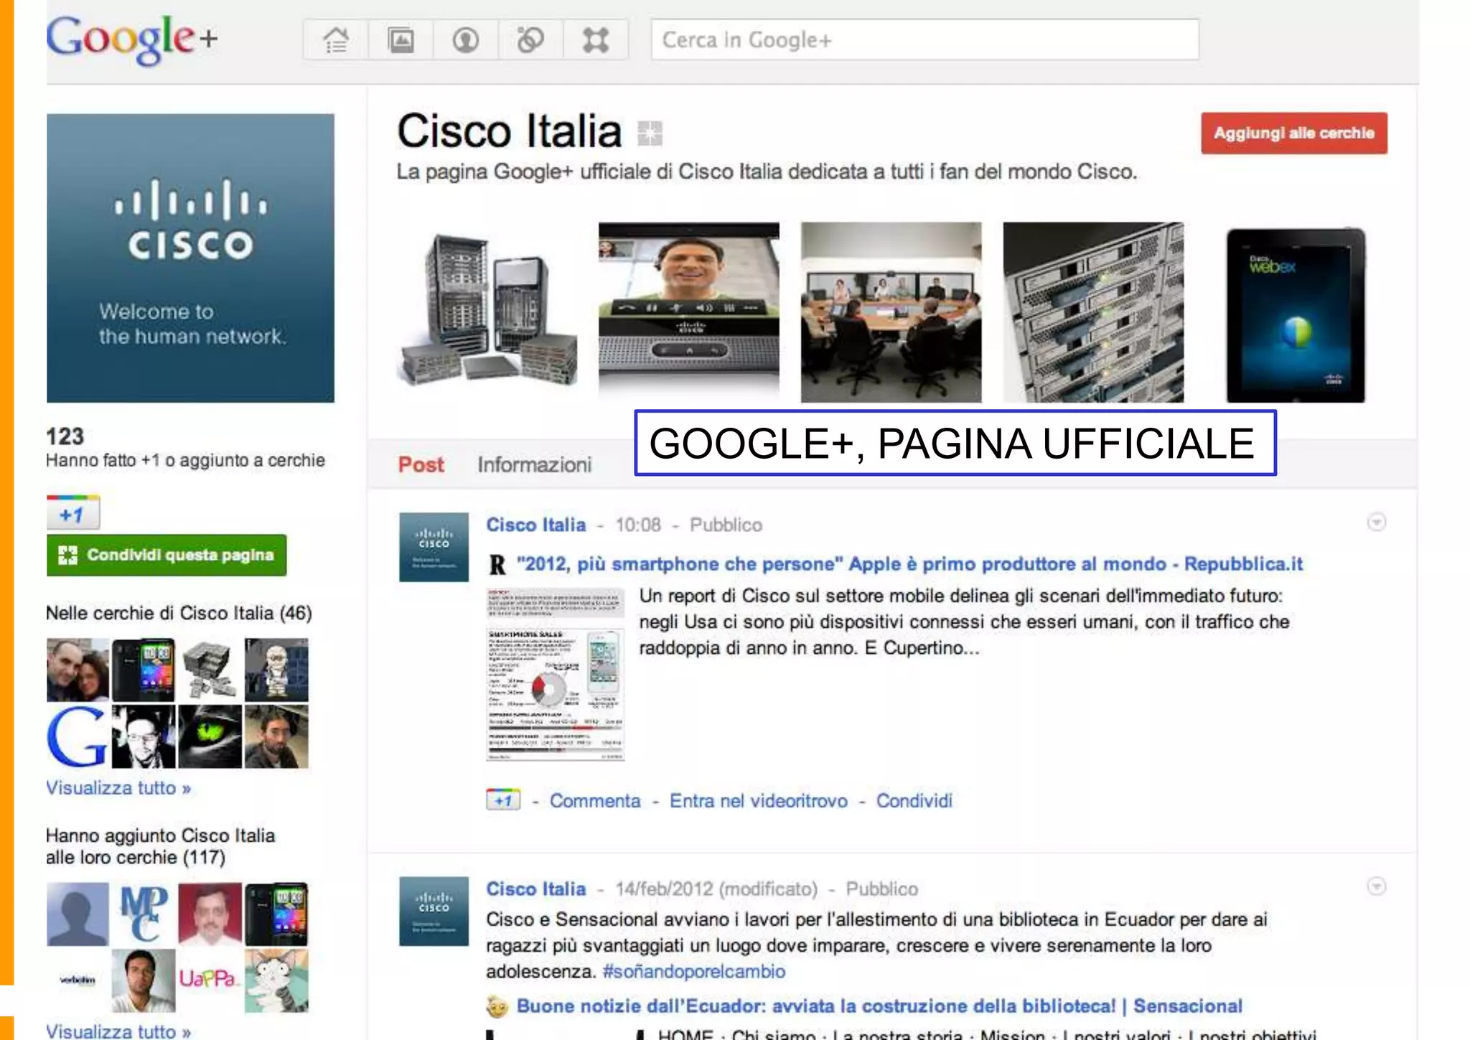
Task: Open the 10:08 post timestamp
Action: 638,525
